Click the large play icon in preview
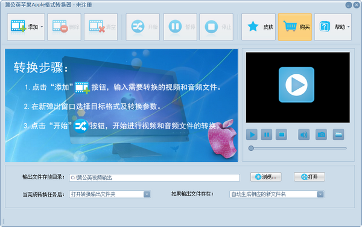 296,85
